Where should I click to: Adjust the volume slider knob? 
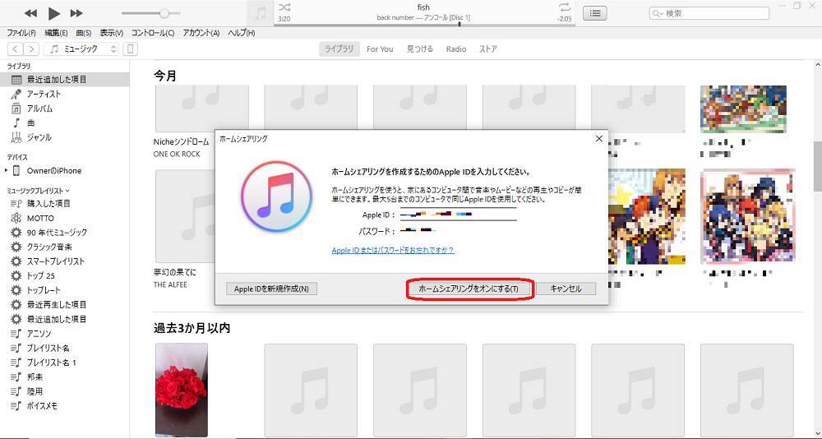click(x=164, y=13)
